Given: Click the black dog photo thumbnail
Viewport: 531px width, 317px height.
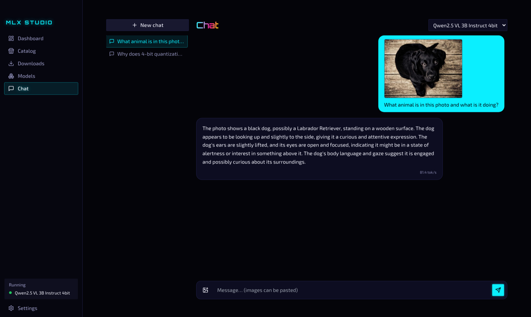Looking at the screenshot, I should pyautogui.click(x=423, y=69).
